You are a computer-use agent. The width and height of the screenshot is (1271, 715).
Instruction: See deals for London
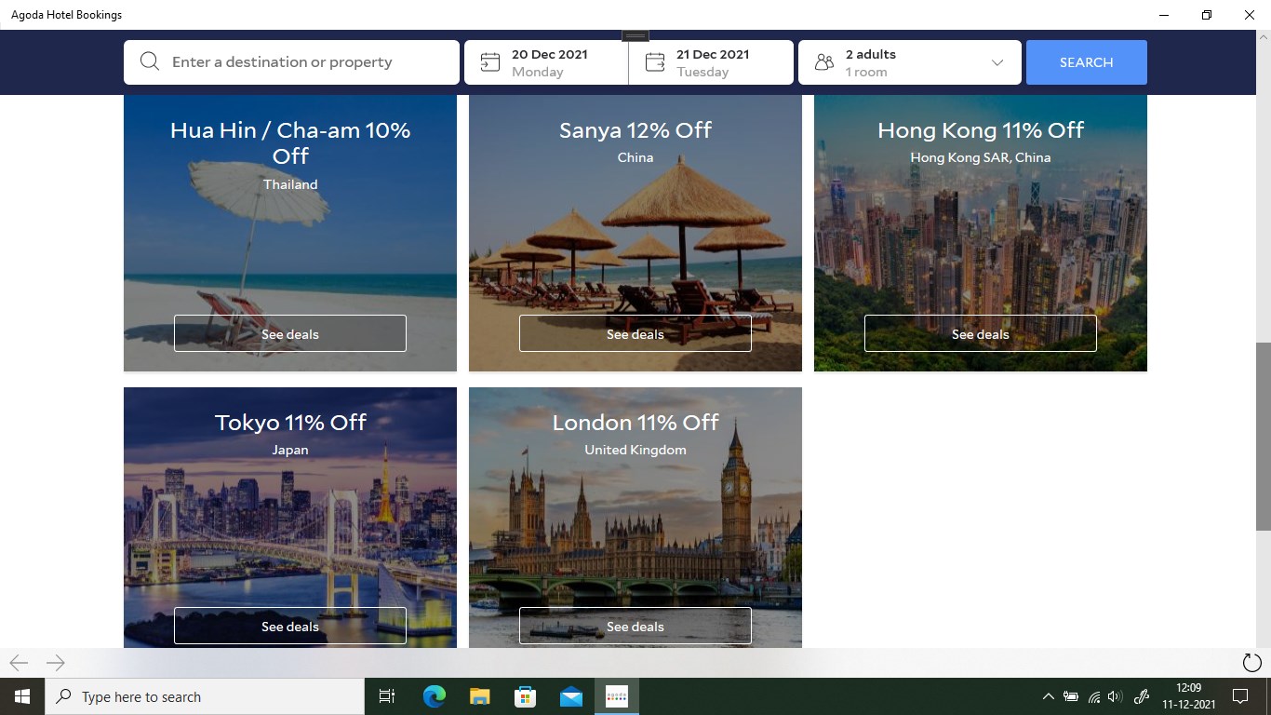tap(635, 626)
